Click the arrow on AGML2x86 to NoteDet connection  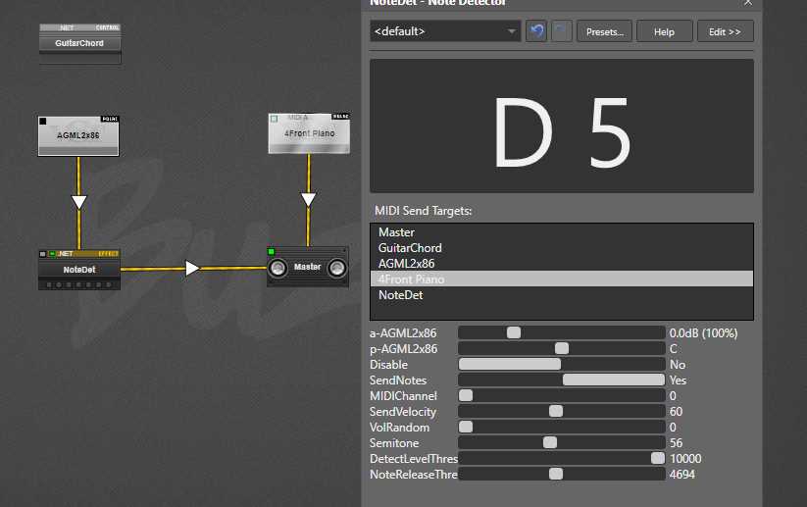(79, 202)
